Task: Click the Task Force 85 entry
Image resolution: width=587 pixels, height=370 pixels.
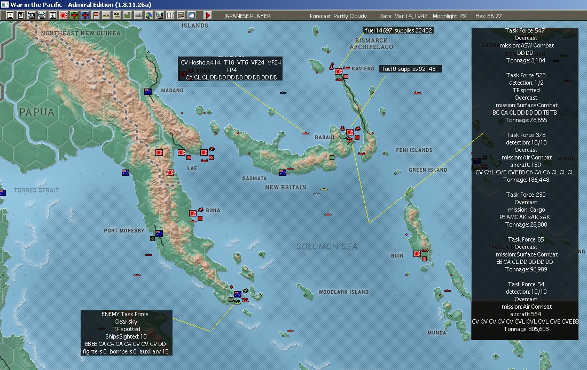Action: (x=526, y=254)
